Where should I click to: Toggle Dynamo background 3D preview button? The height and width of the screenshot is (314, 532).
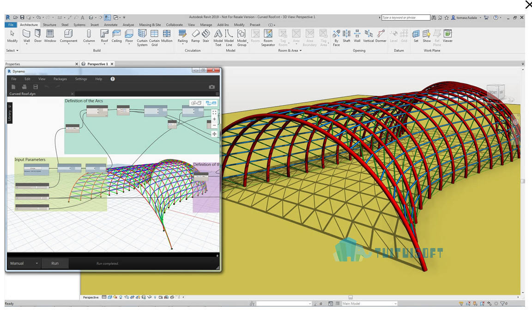coord(196,103)
